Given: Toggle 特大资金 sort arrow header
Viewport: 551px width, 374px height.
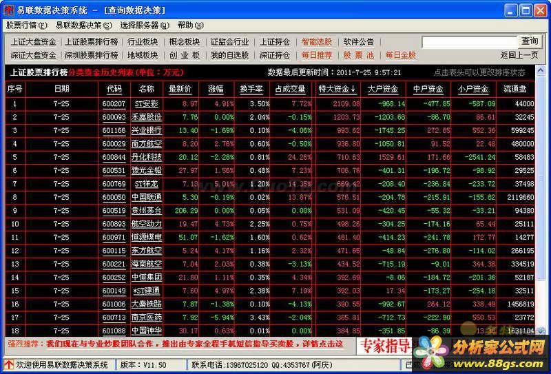Looking at the screenshot, I should (x=337, y=89).
